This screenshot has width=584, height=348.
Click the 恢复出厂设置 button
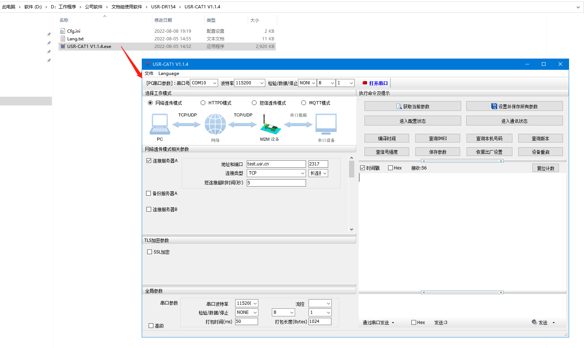489,152
